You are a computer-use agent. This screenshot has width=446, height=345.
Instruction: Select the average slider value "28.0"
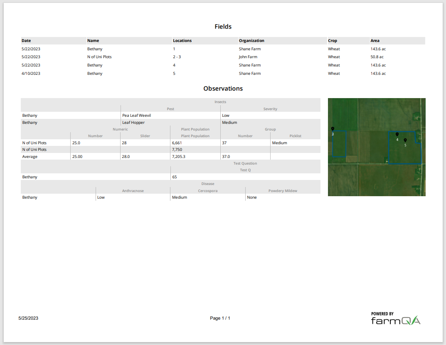pyautogui.click(x=126, y=157)
